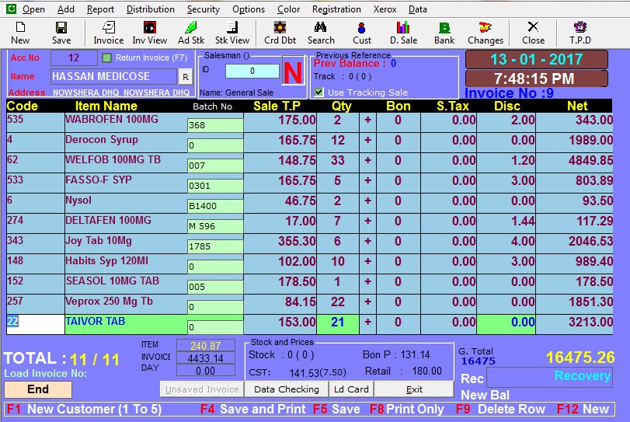Click the customer Name field HASSAN MEDICOSE
The width and height of the screenshot is (630, 422).
pos(113,76)
